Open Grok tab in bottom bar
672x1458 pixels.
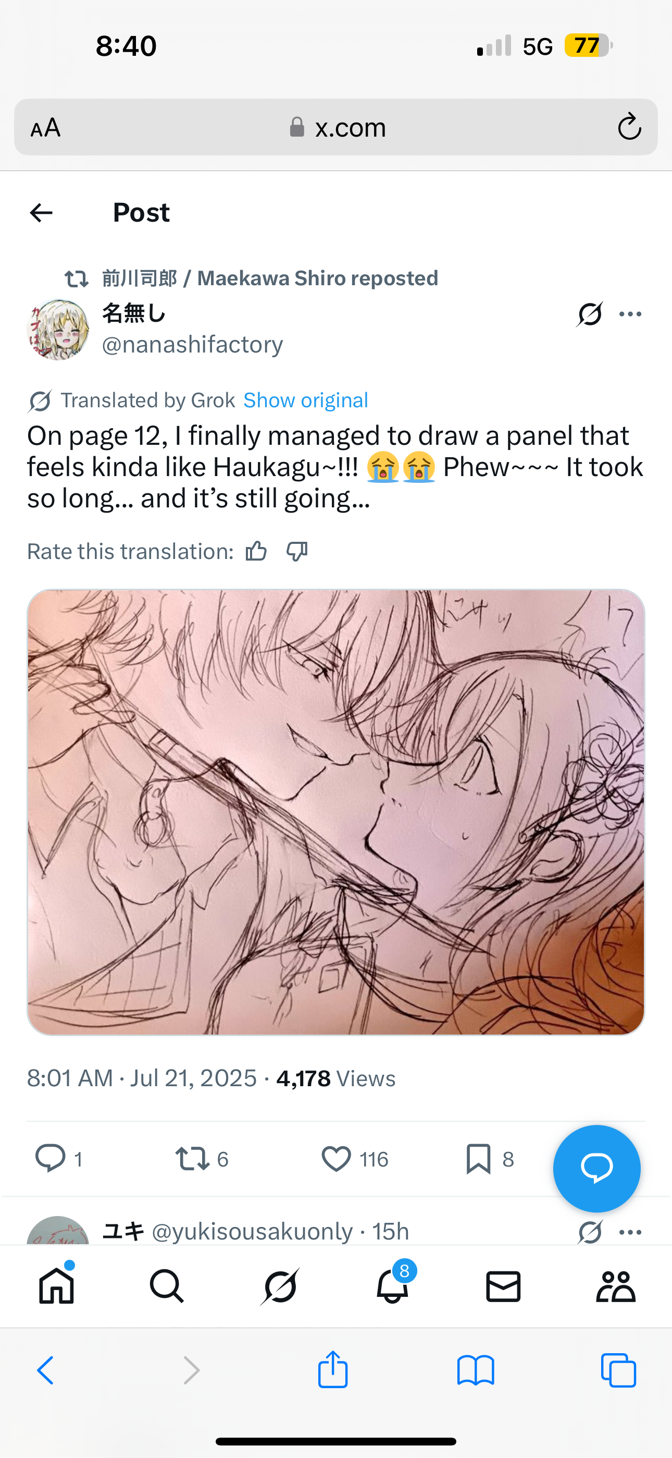tap(280, 1286)
